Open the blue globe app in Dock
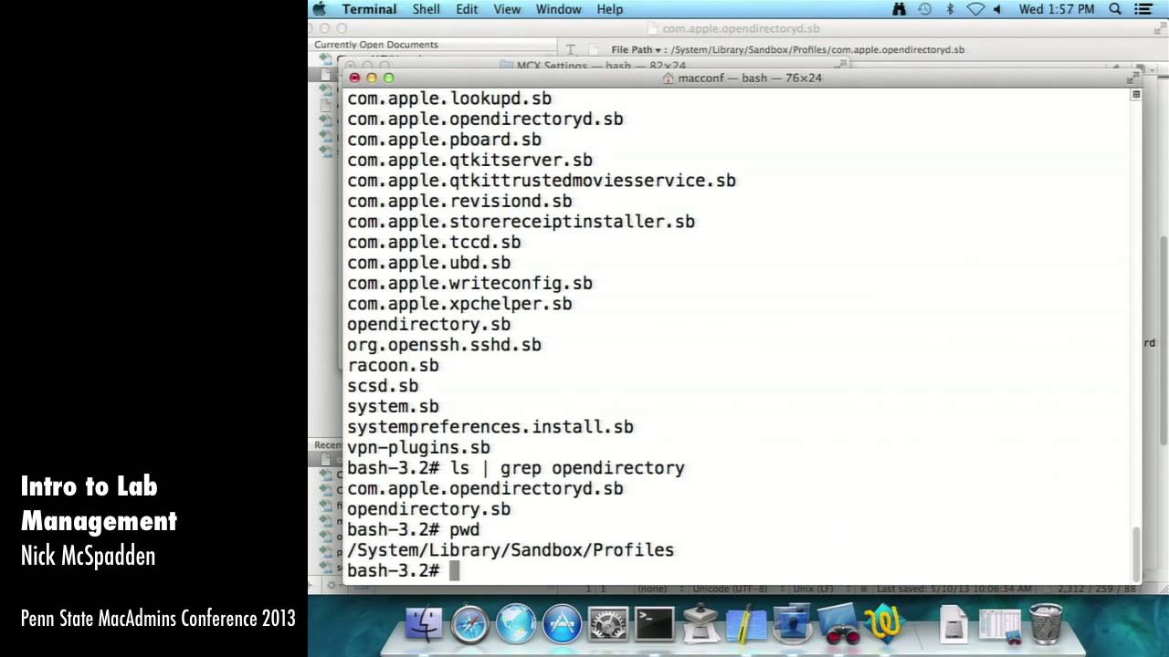 516,624
